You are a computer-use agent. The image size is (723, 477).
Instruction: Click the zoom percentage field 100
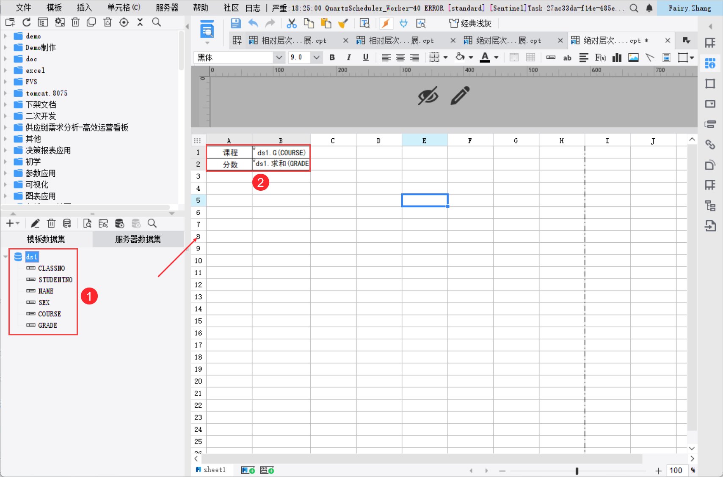point(676,470)
